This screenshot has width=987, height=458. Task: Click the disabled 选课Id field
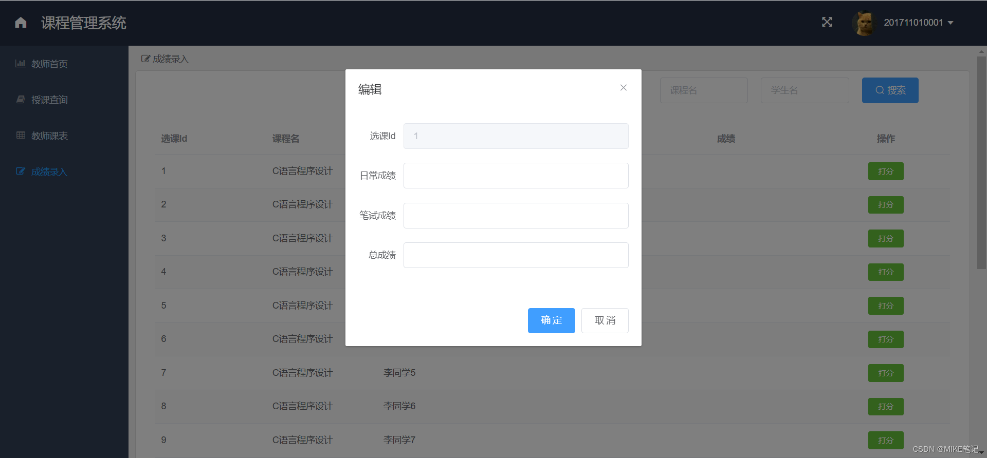click(x=516, y=136)
